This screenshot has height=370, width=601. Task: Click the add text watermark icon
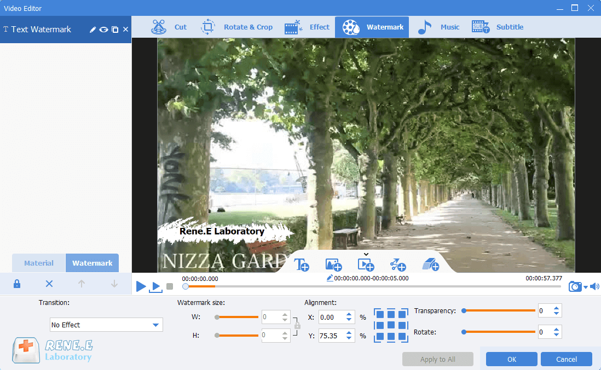pyautogui.click(x=302, y=265)
